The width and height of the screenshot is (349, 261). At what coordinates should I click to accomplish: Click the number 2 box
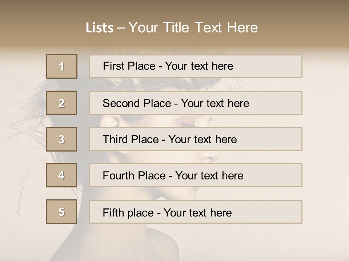click(x=61, y=103)
